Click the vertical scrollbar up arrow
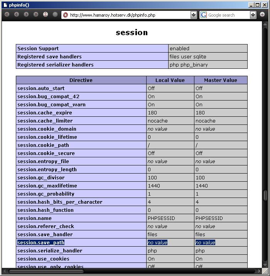This screenshot has width=270, height=276. click(265, 25)
